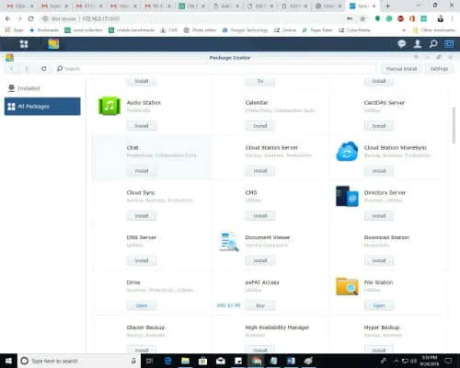Switch to the green spreadsheet Chrome tab

pos(191,6)
